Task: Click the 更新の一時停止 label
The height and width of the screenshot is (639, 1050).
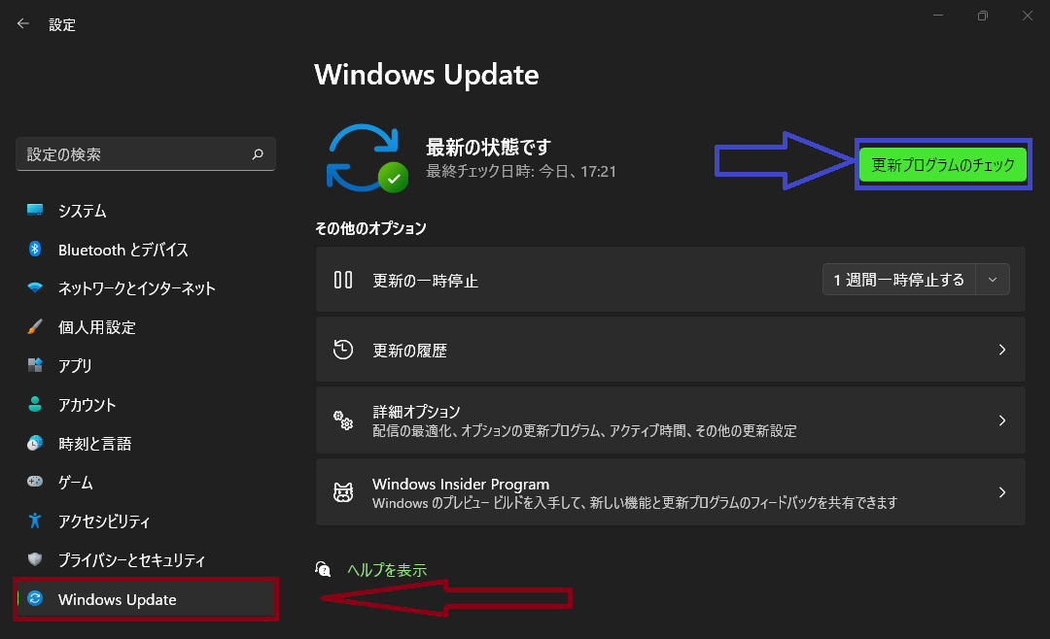Action: click(425, 281)
